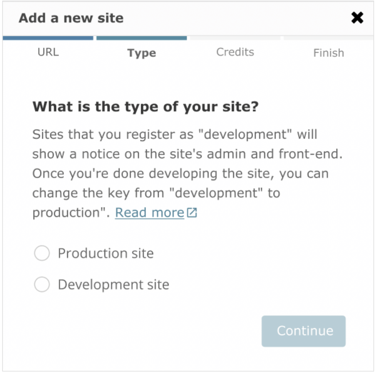Click the Finish progress bar segment
375x374 pixels.
(328, 38)
